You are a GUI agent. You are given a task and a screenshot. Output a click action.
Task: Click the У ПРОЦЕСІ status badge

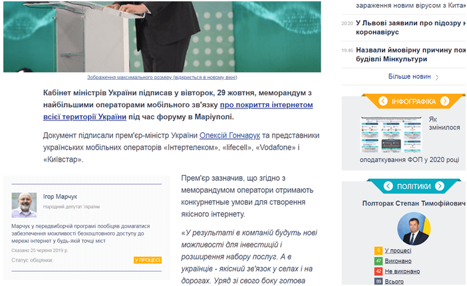(x=148, y=260)
